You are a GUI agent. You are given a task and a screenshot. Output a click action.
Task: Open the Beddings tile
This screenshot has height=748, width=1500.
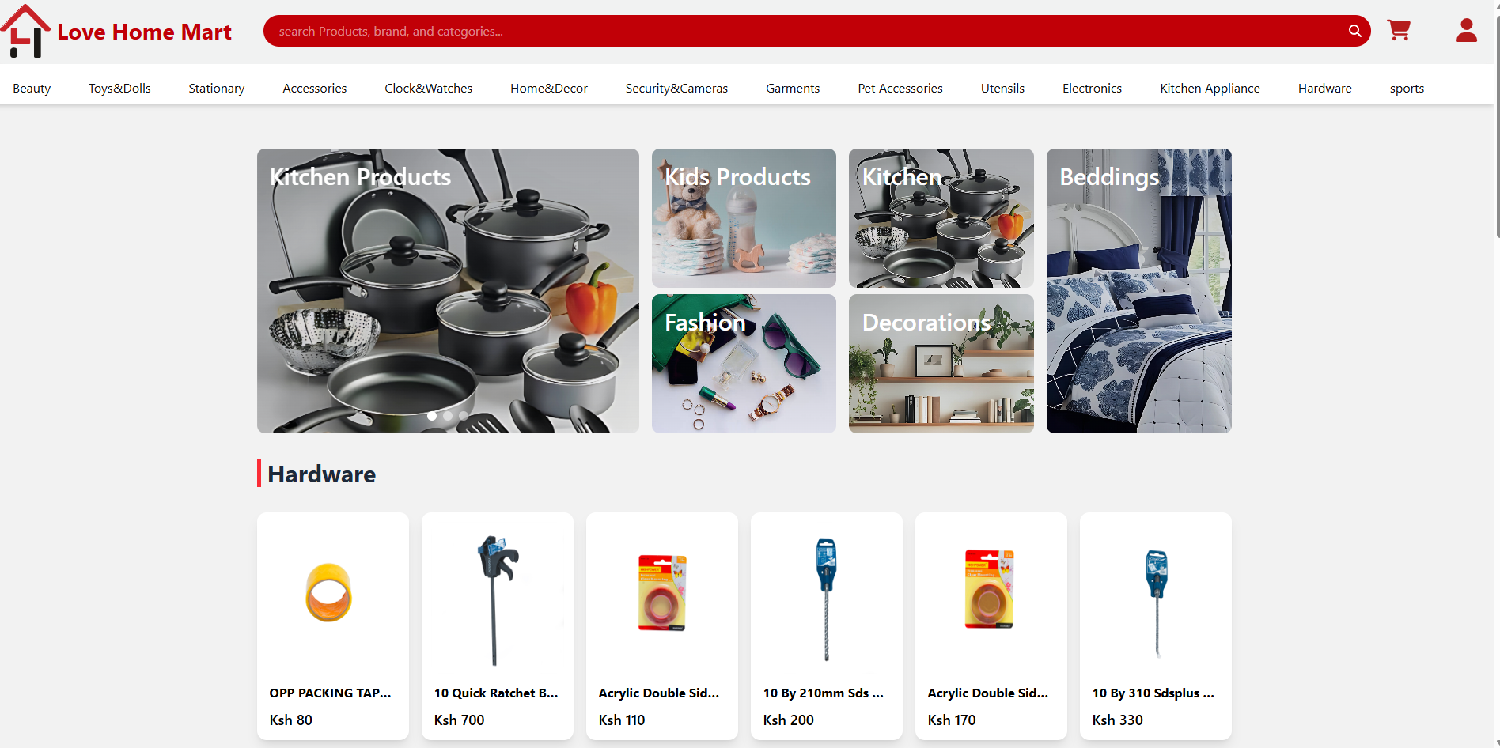pos(1139,290)
